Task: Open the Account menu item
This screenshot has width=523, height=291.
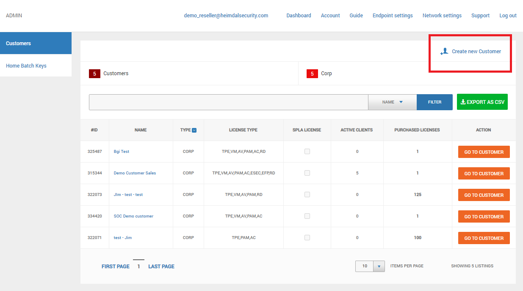Action: pyautogui.click(x=330, y=16)
